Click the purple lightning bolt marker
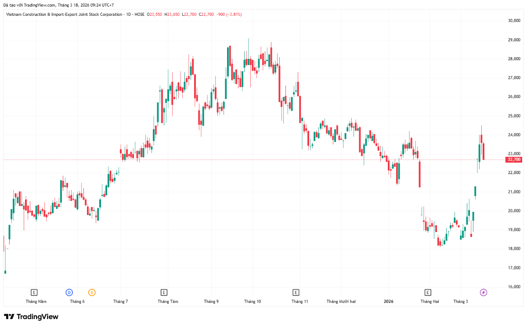Image resolution: width=527 pixels, height=327 pixels. click(483, 292)
